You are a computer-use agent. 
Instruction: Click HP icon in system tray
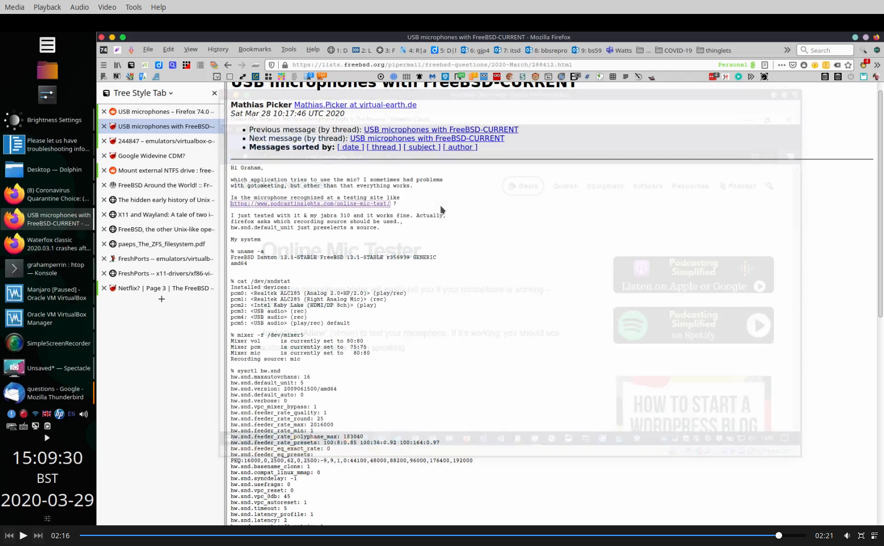pos(59,414)
